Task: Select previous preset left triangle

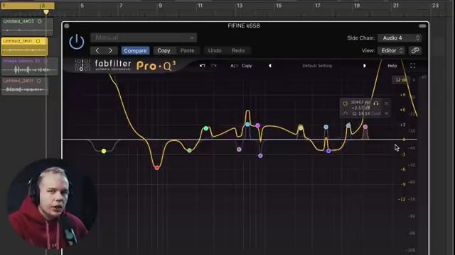Action: [270, 66]
